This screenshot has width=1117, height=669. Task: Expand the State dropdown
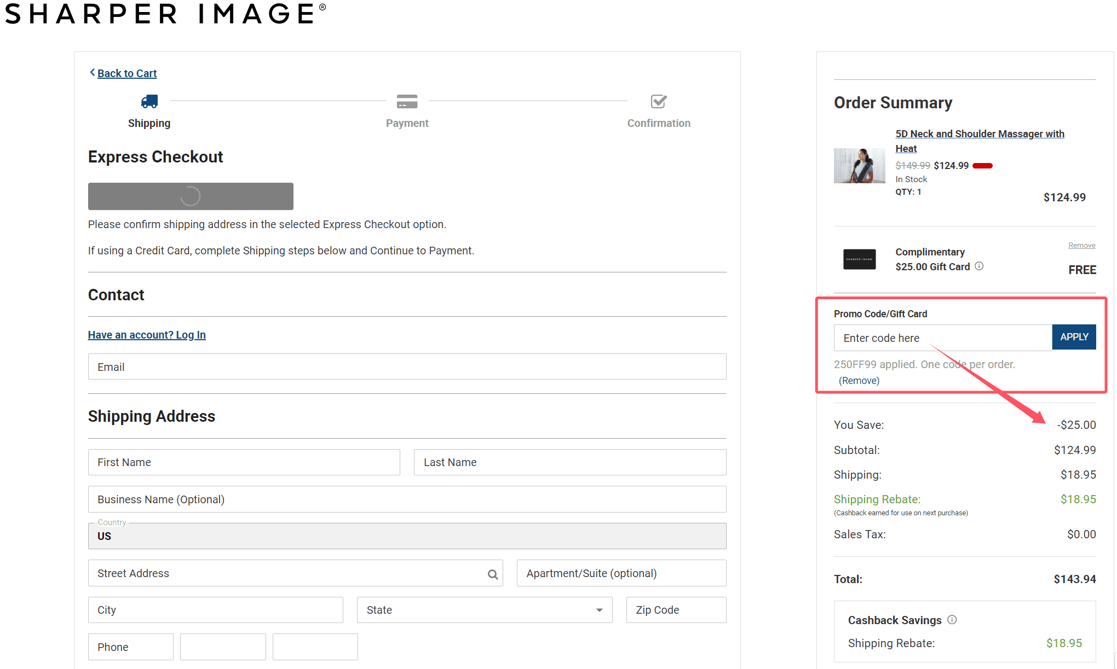tap(485, 610)
